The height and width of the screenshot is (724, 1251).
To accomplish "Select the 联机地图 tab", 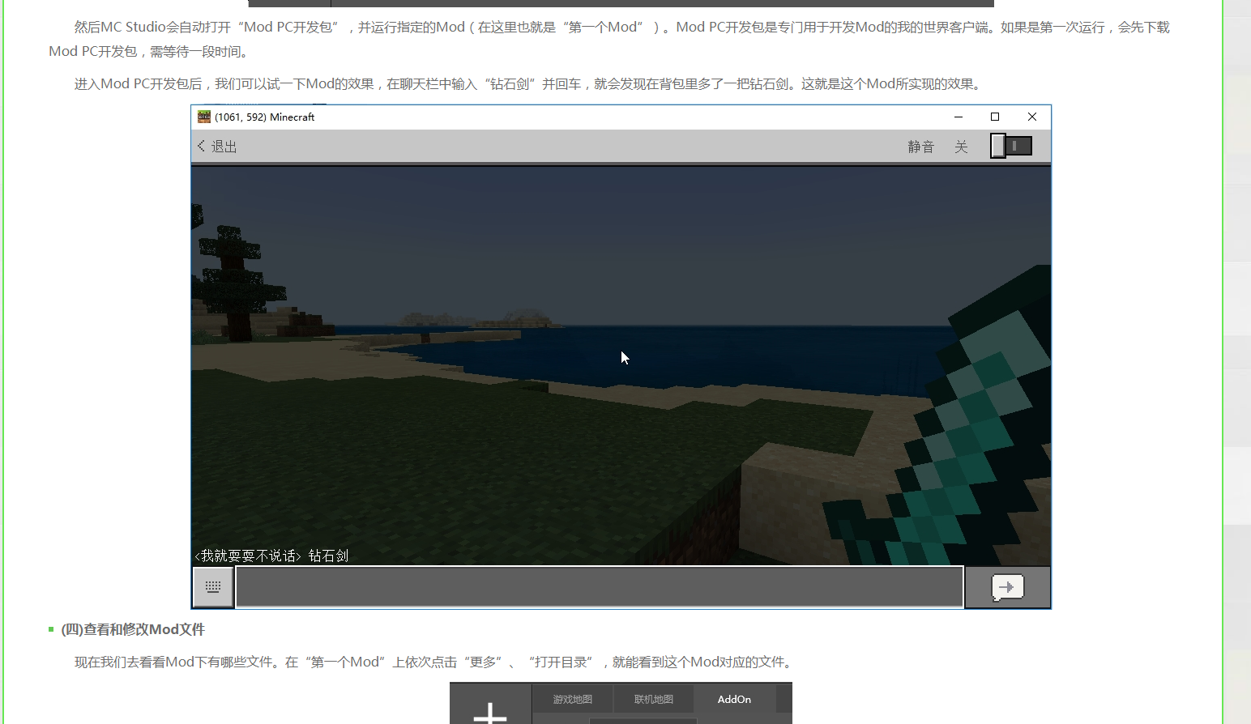I will pos(654,699).
